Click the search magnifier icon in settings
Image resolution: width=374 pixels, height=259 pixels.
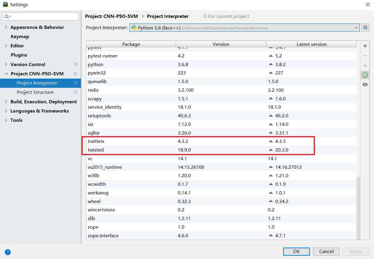point(7,17)
